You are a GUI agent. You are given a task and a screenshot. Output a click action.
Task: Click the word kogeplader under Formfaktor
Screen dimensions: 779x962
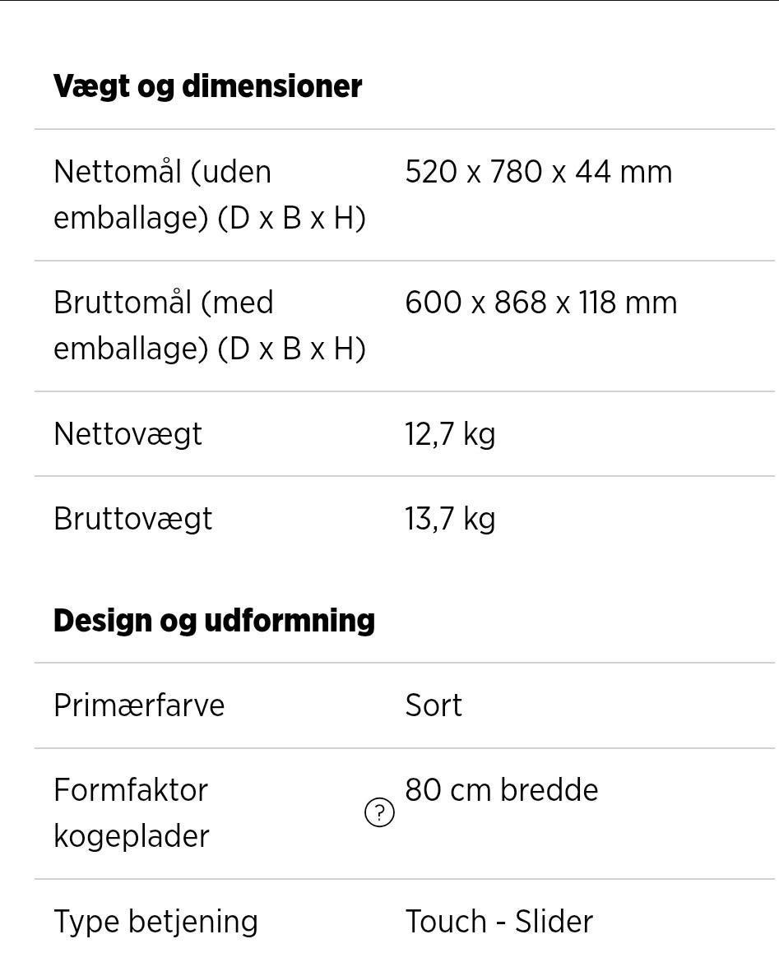point(131,836)
